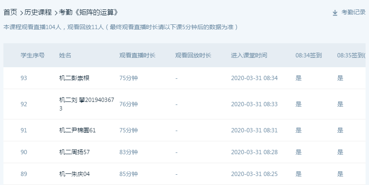Click student name 机二尹棉圆61
The height and width of the screenshot is (185, 369).
[x=77, y=130]
